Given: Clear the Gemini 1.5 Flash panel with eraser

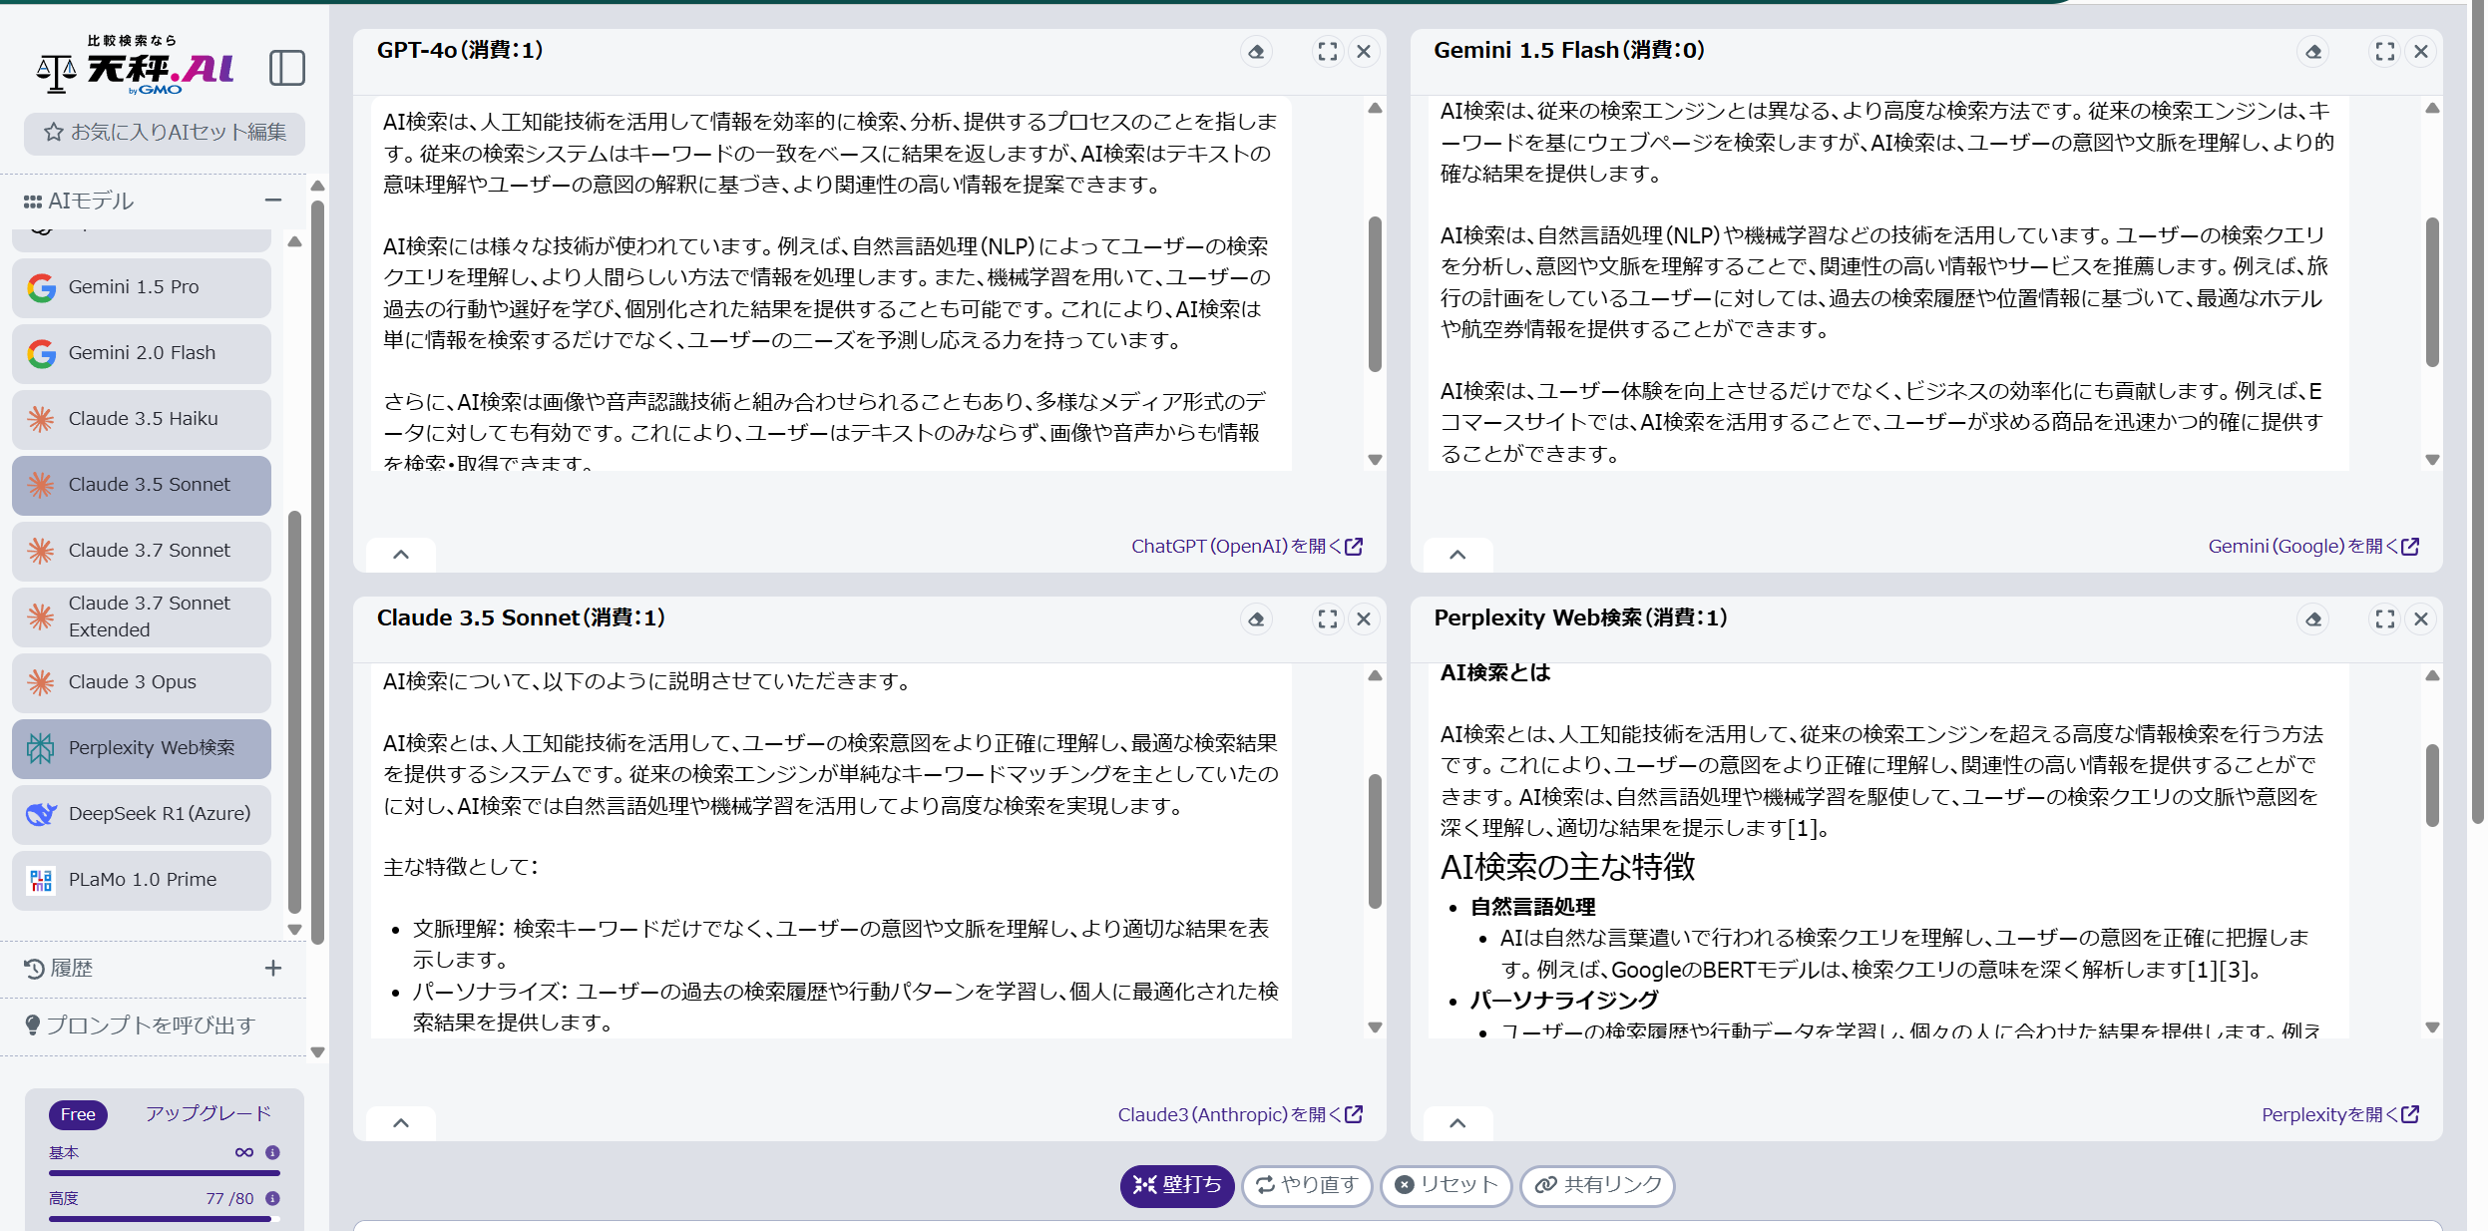Looking at the screenshot, I should [x=2313, y=51].
